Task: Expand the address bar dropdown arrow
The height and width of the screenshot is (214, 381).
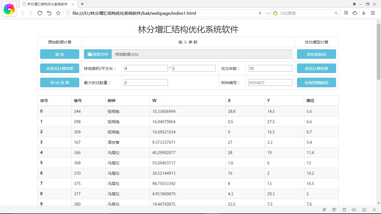Action: (268, 13)
